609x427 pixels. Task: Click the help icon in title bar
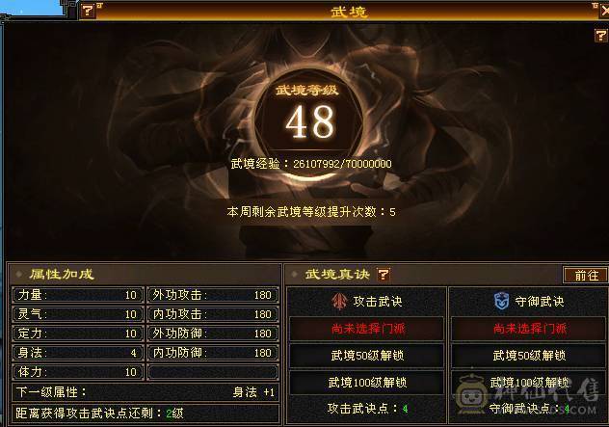click(x=88, y=11)
